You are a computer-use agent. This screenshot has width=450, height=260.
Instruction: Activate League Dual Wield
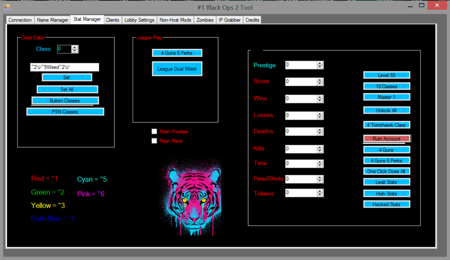click(177, 69)
